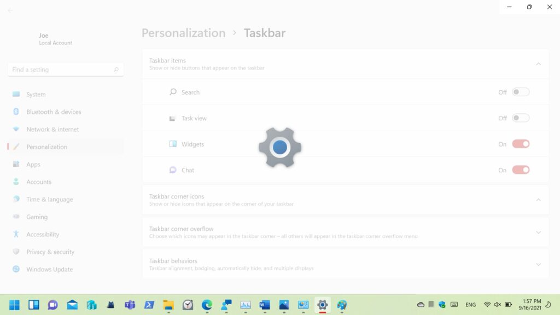Image resolution: width=560 pixels, height=315 pixels.
Task: Collapse the Taskbar items section
Action: 538,64
